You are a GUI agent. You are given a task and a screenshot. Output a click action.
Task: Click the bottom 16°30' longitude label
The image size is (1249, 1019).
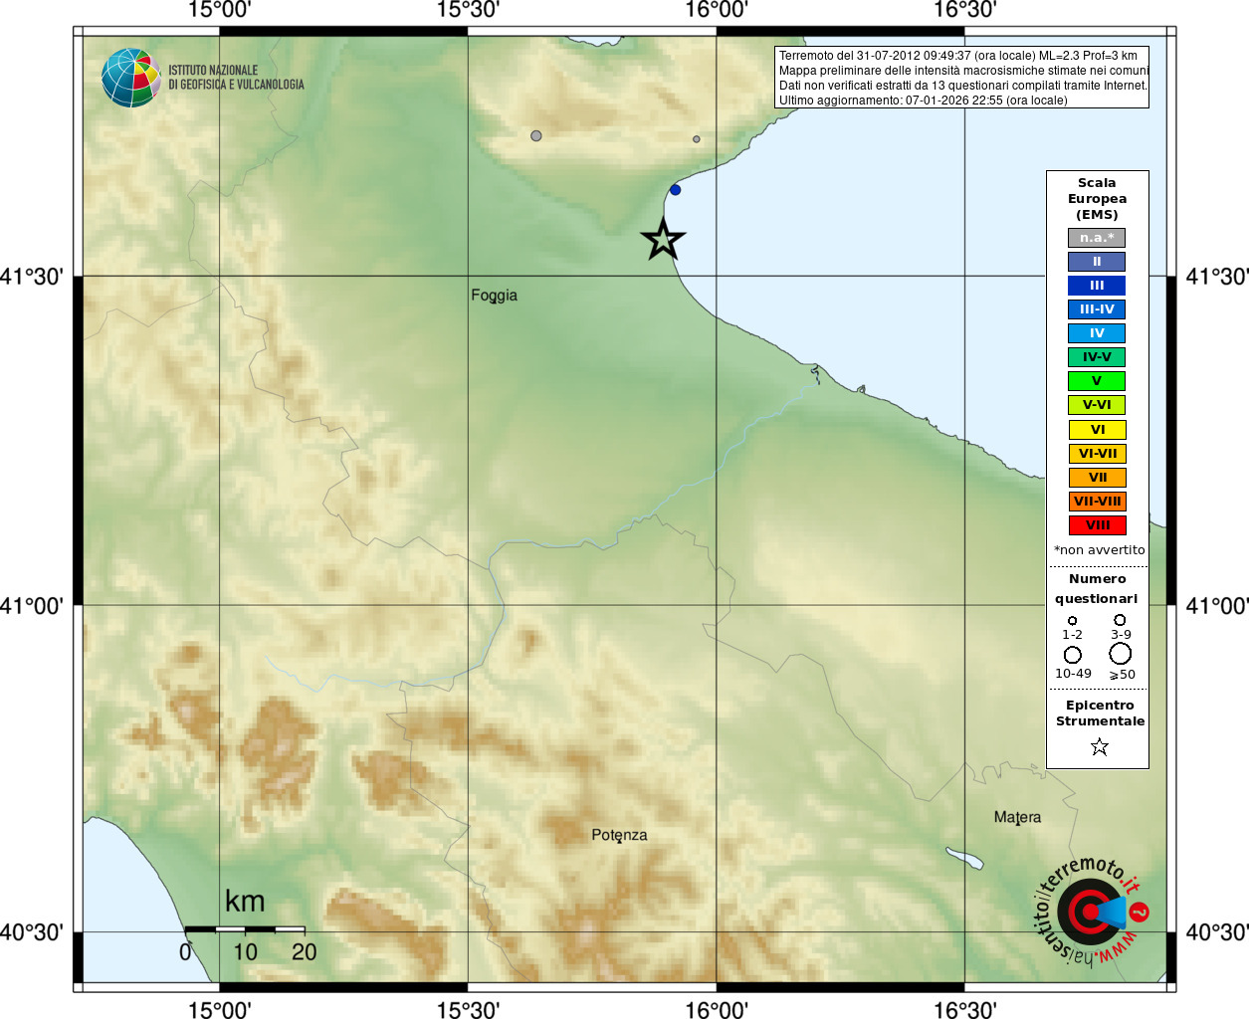(x=964, y=1009)
